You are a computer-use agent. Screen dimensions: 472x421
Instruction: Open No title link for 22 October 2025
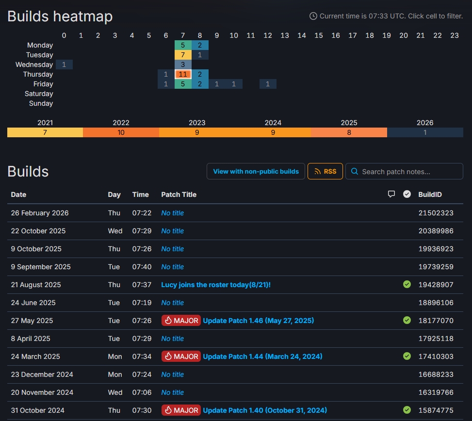[173, 231]
